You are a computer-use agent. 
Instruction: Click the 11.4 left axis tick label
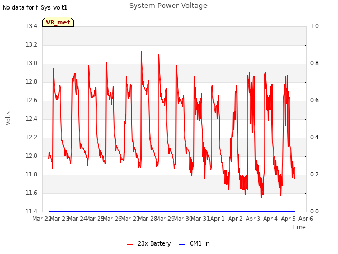32,211
